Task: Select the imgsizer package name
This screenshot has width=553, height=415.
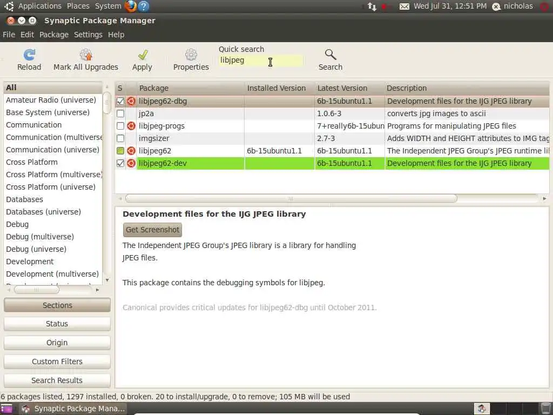Action: (154, 138)
